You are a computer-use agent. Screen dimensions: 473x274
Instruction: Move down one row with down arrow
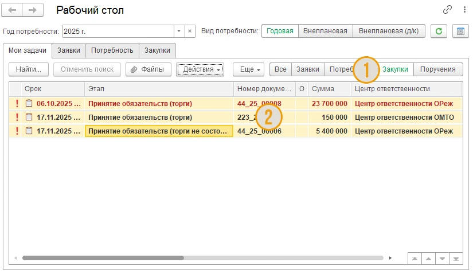point(442,259)
